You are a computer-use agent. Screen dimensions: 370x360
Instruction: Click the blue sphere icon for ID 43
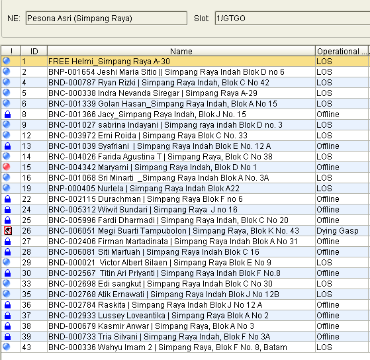click(x=7, y=347)
